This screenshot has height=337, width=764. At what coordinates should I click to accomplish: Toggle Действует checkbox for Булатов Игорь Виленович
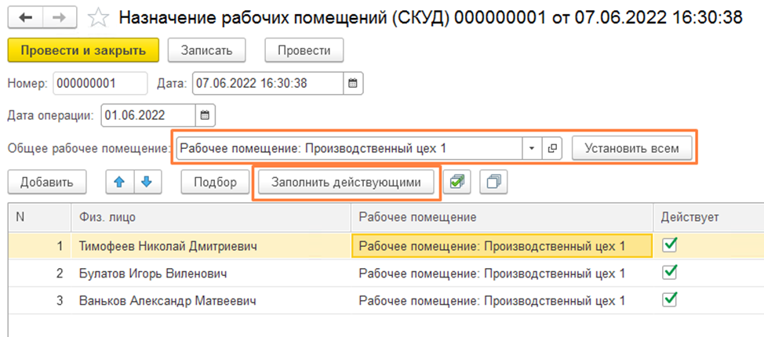670,273
